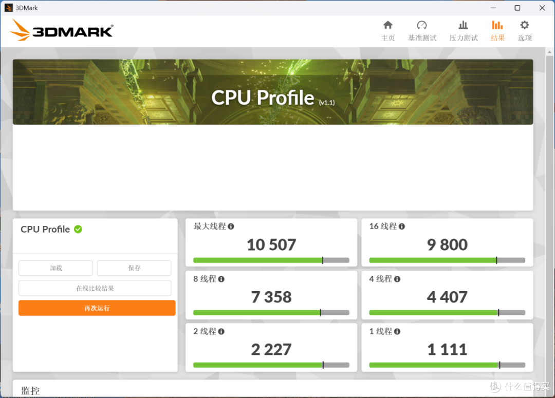Click the score value 7 358
The height and width of the screenshot is (398, 555).
(x=271, y=297)
